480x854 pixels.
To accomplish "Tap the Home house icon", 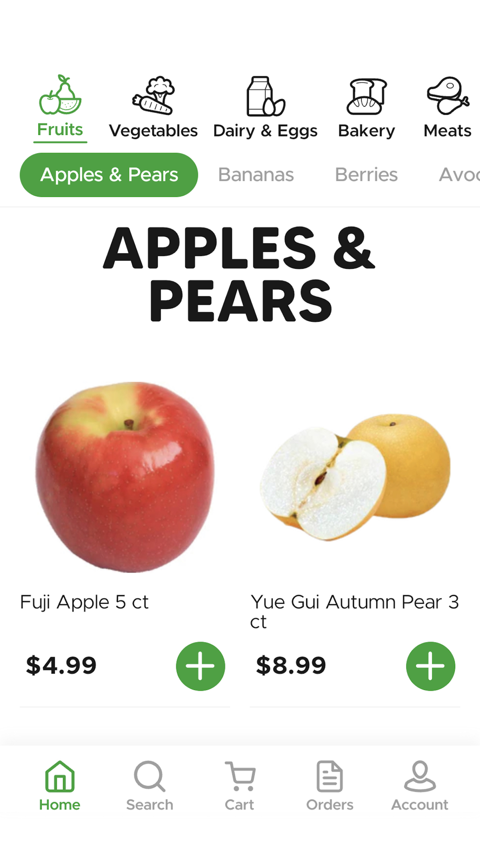I will (60, 776).
